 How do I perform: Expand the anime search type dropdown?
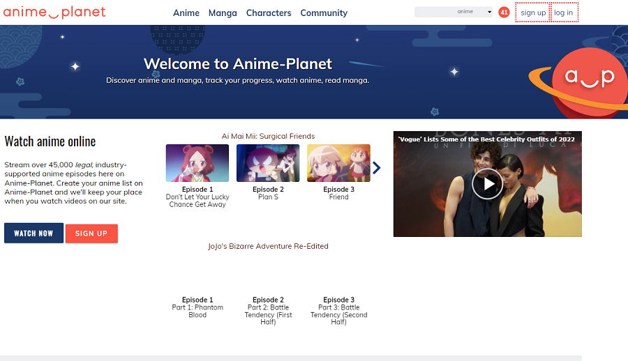coord(474,12)
